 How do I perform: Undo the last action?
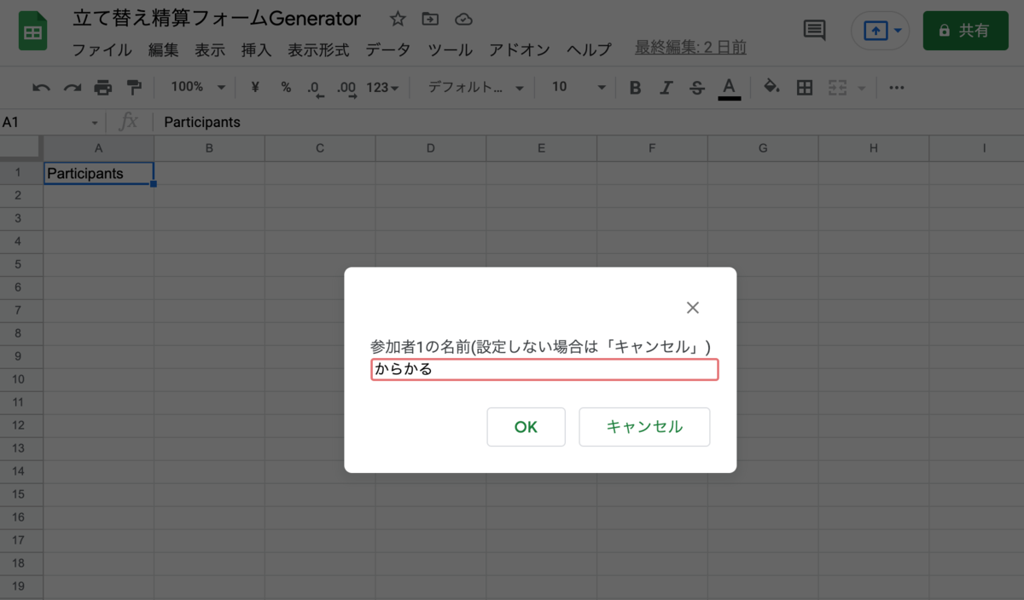point(41,87)
